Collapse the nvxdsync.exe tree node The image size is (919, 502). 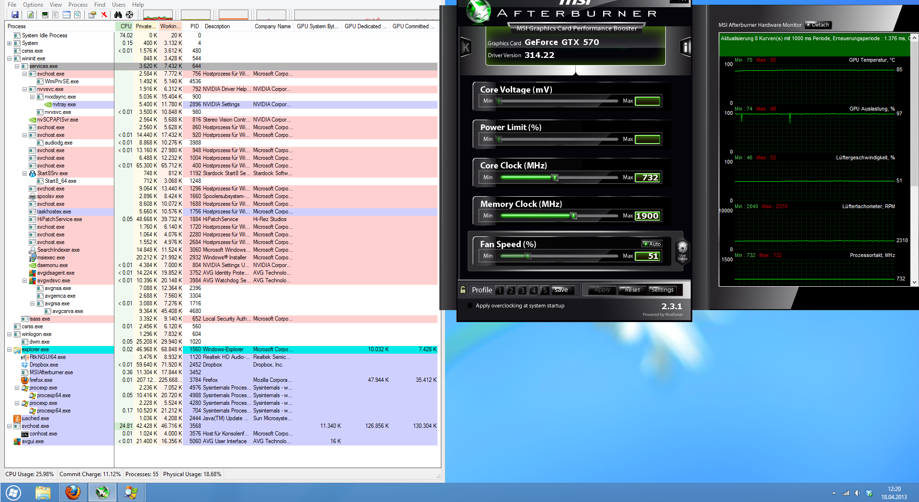pos(32,97)
